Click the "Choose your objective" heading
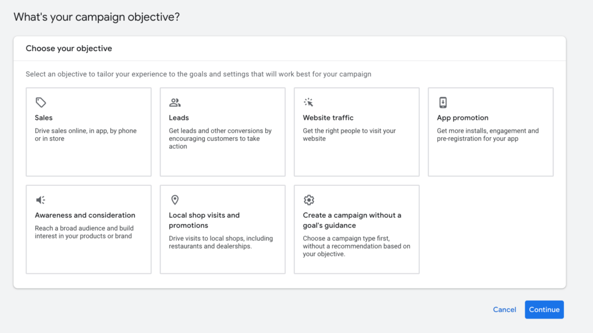The width and height of the screenshot is (593, 333). click(69, 49)
